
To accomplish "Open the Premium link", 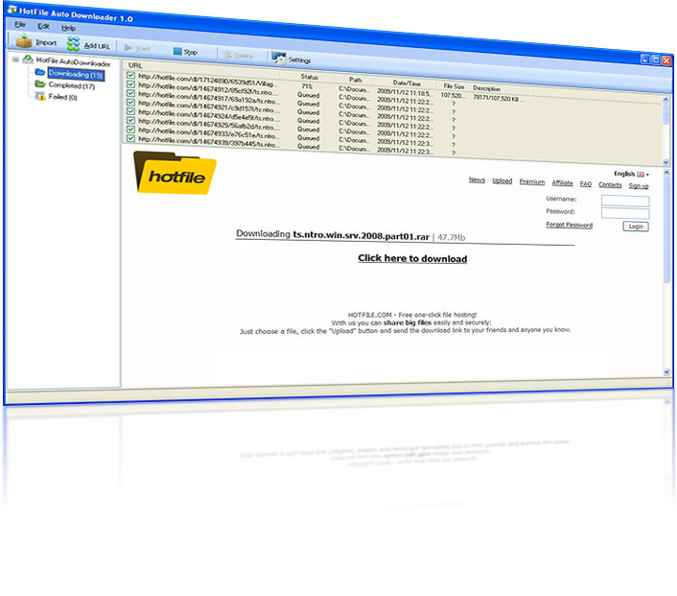I will click(x=532, y=182).
